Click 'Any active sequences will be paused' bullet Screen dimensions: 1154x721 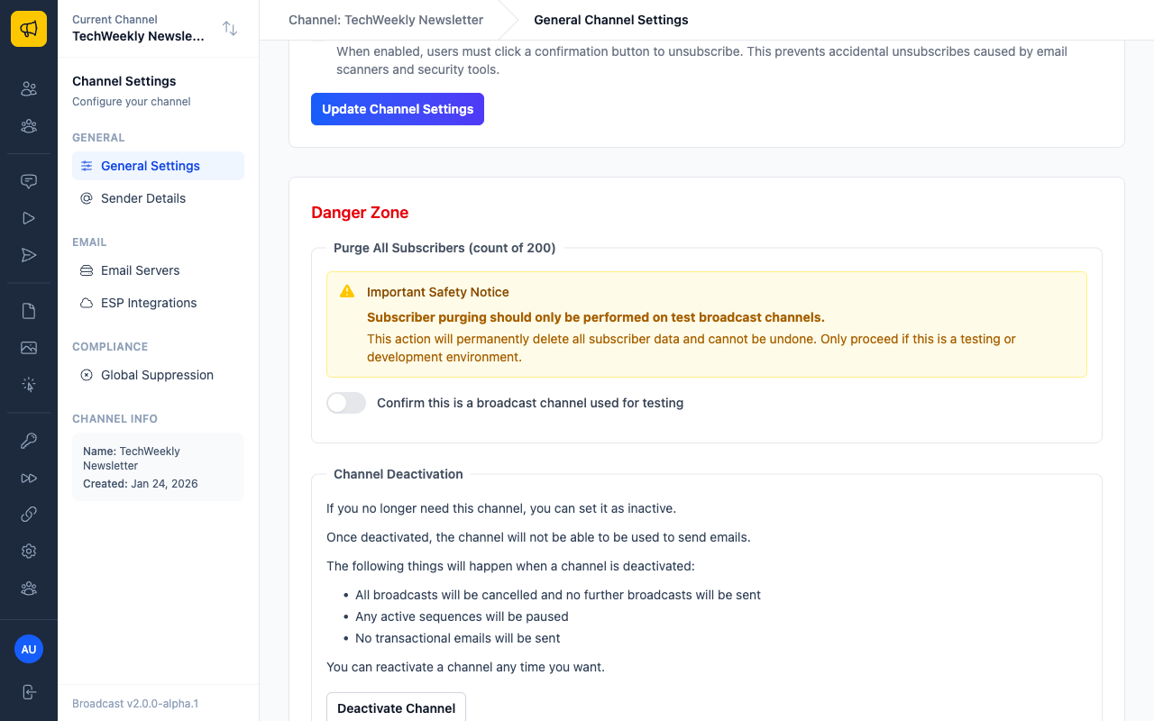tap(462, 616)
